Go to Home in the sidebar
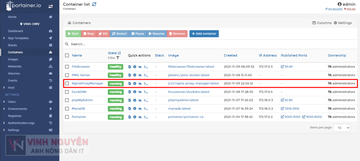This screenshot has width=360, height=161. pos(12,17)
